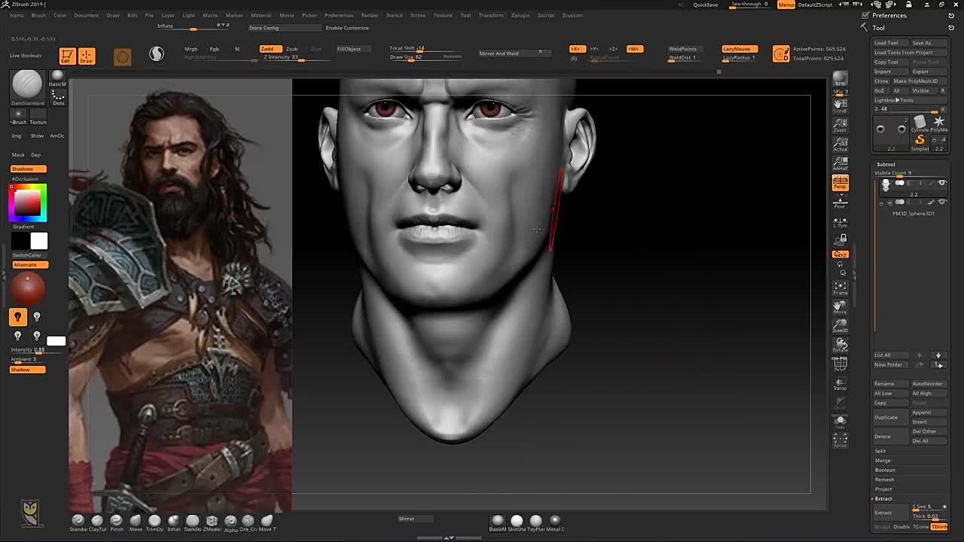The height and width of the screenshot is (542, 964).
Task: Toggle L.Sym local symmetry
Action: coord(840,223)
